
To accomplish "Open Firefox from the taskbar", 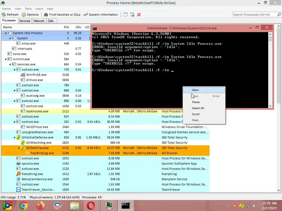I will pos(40,206).
